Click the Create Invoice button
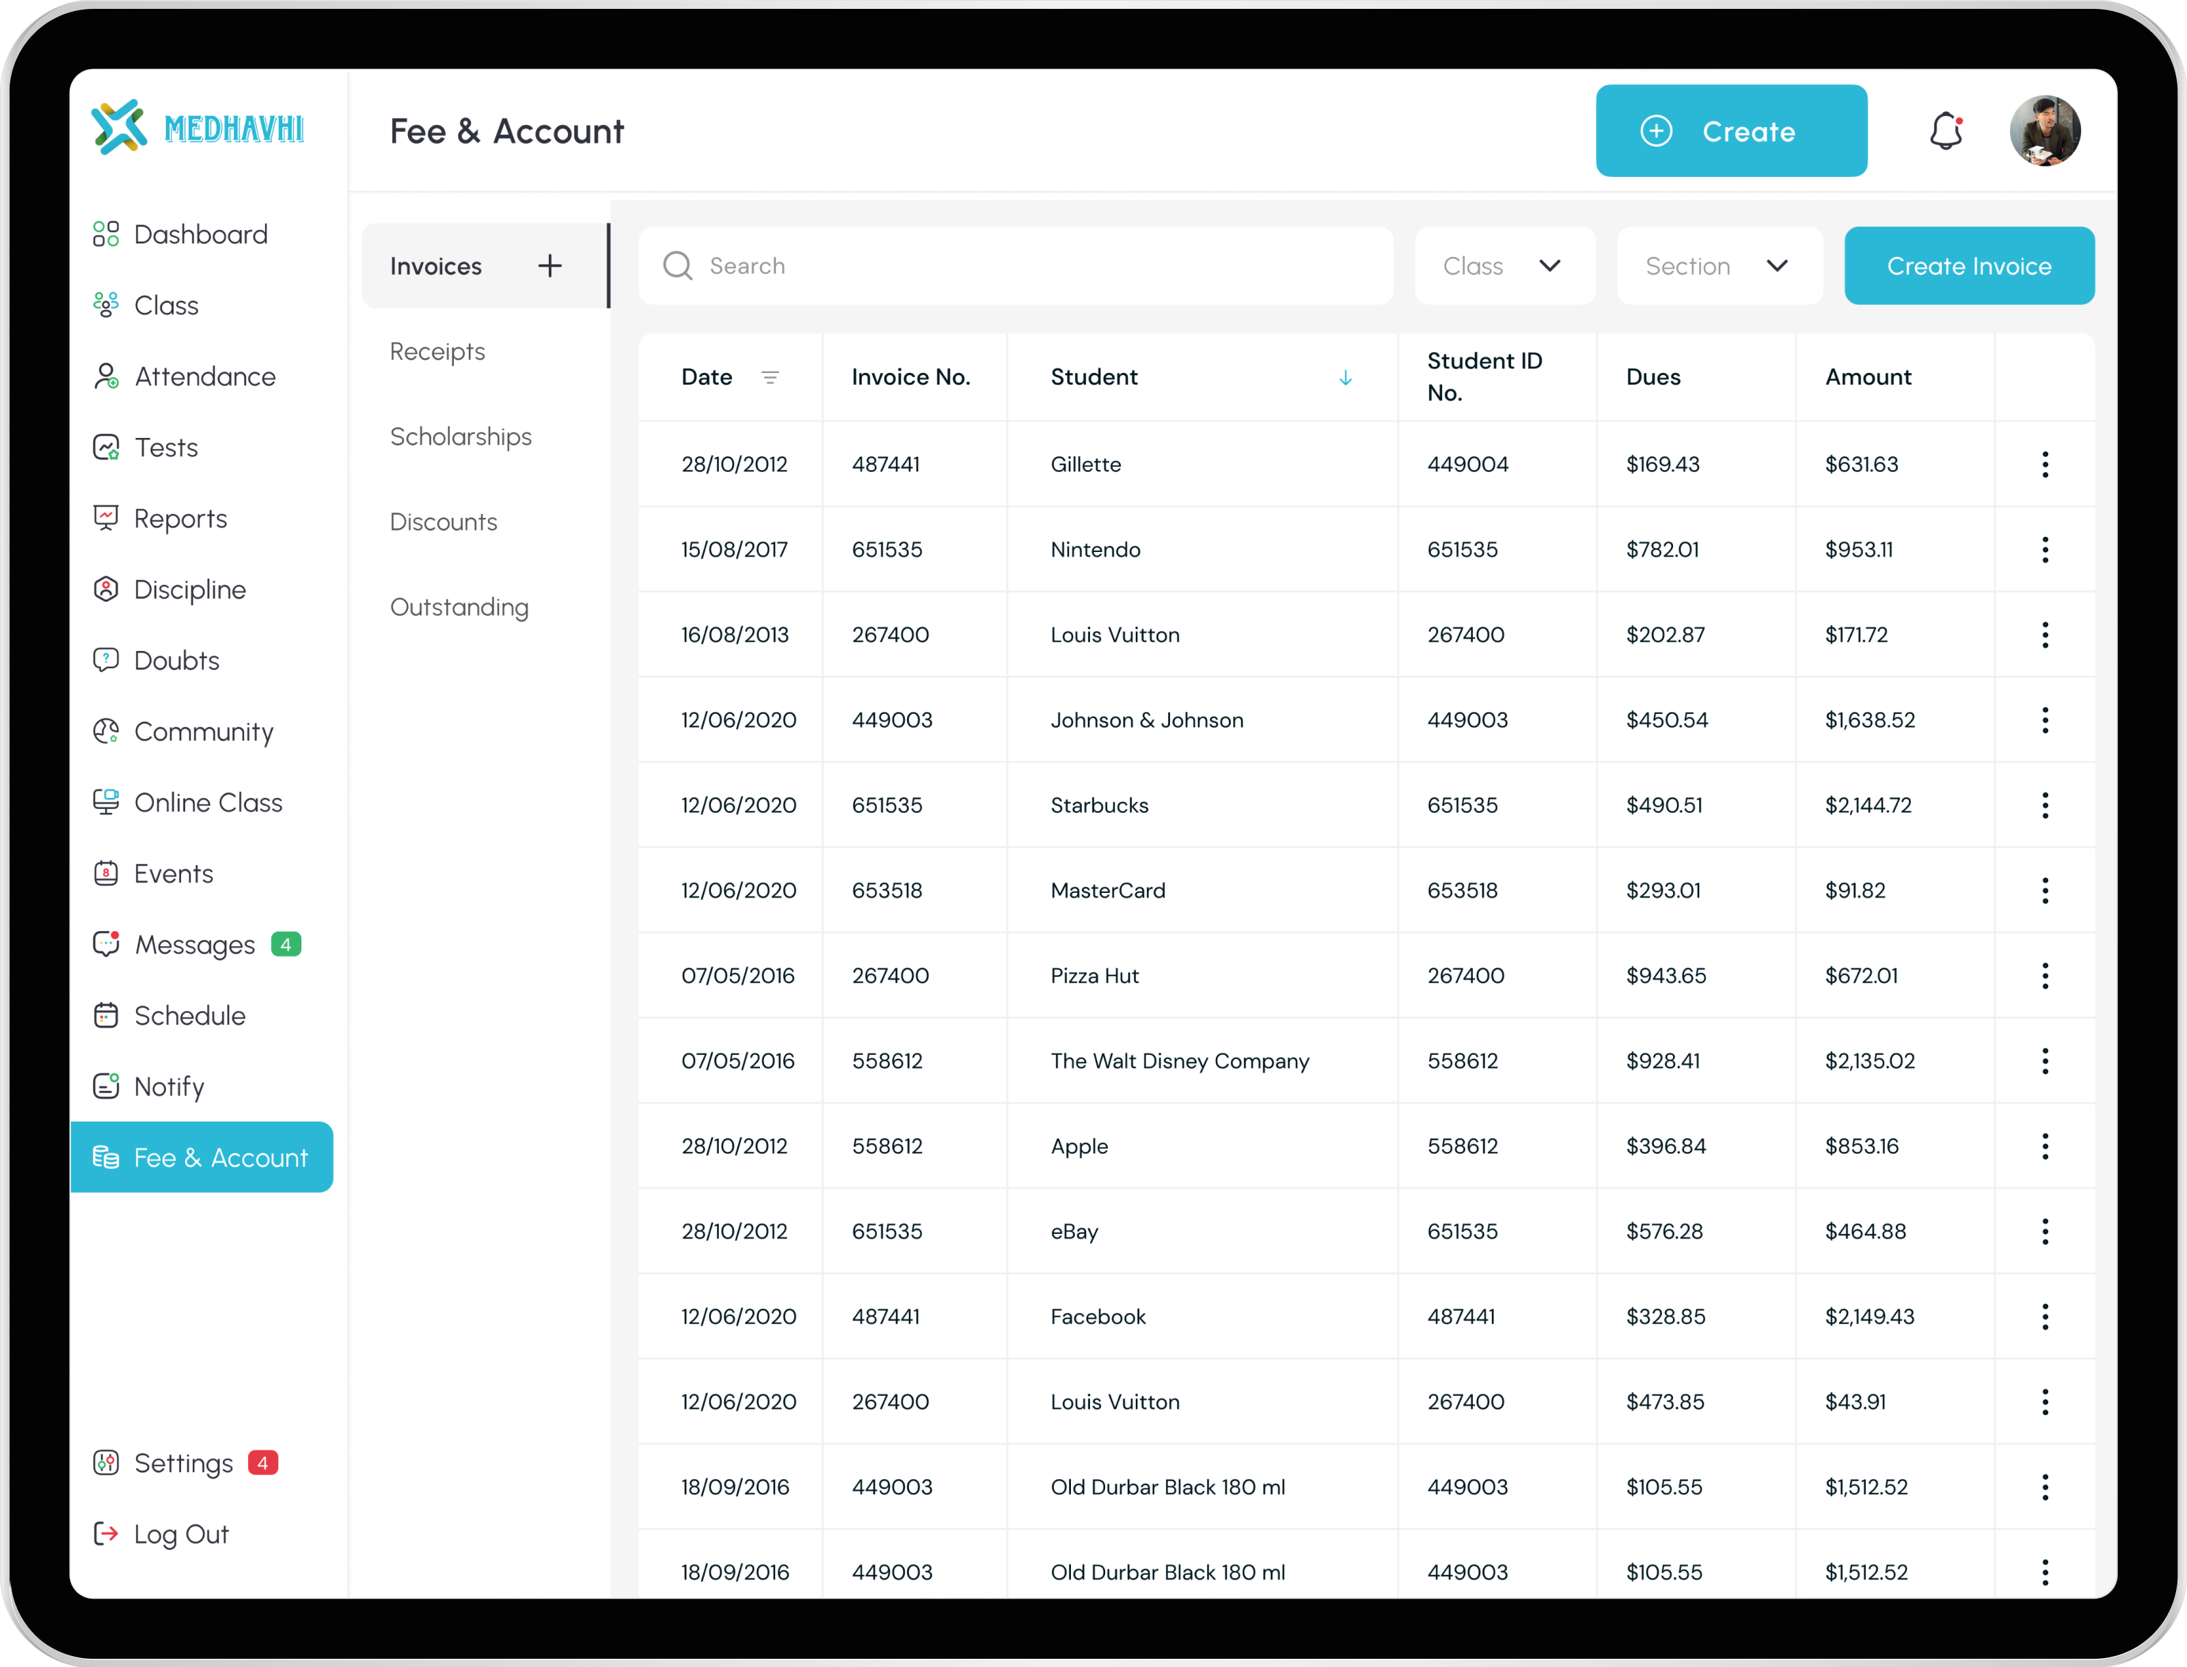The image size is (2187, 1667). [x=1968, y=265]
